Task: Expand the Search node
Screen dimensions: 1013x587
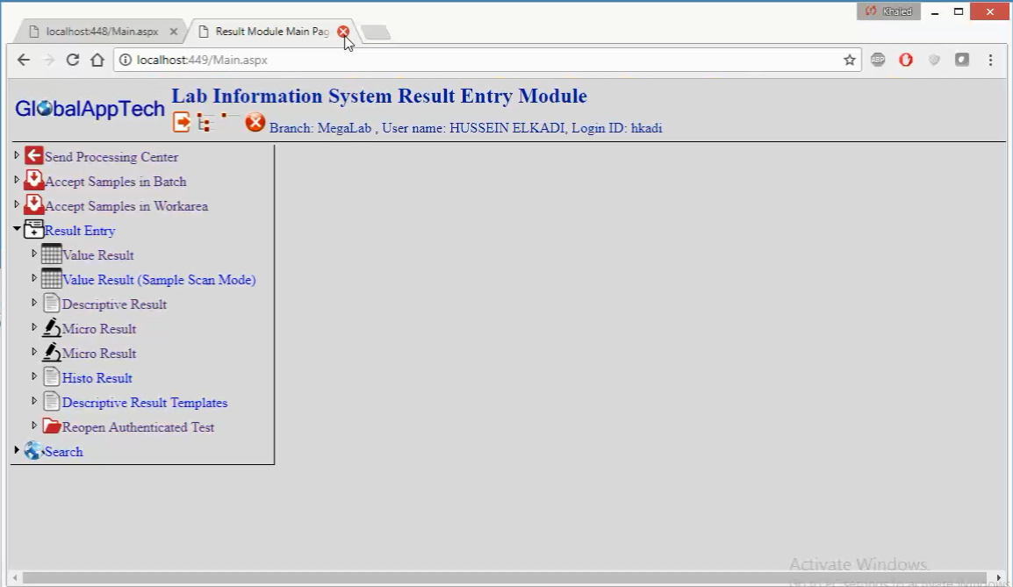Action: click(17, 450)
